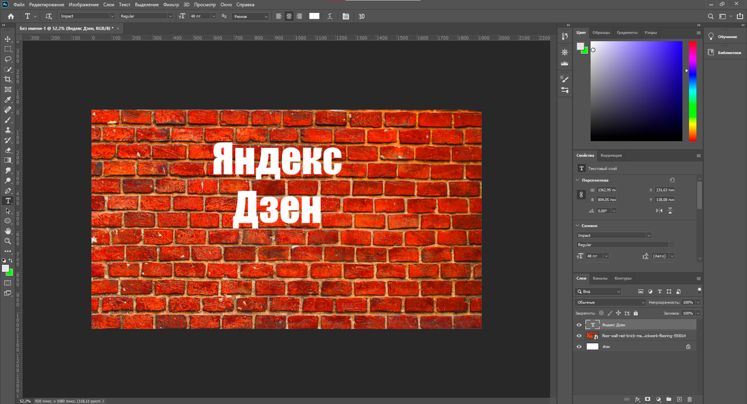
Task: Toggle the width-height link in Properties
Action: coord(582,195)
